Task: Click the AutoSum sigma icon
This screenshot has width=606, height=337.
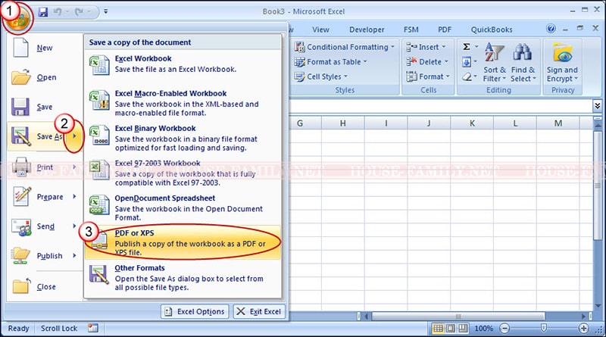Action: click(x=467, y=47)
